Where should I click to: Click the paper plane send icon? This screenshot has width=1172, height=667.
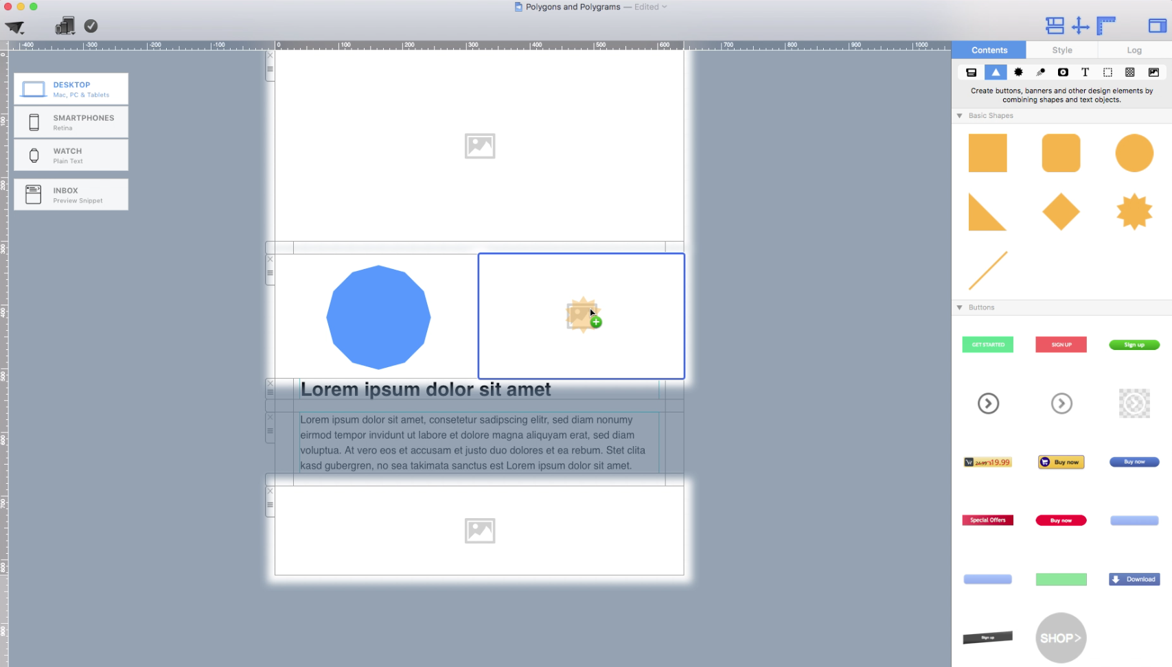[15, 26]
